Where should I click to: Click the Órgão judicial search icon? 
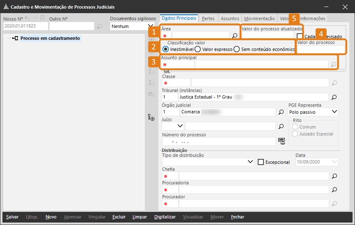(281, 112)
